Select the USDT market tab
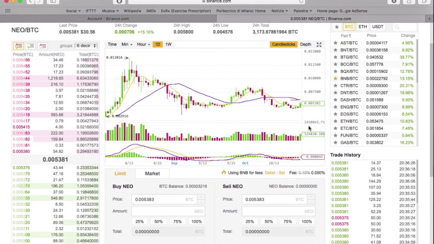Viewport: 434px width, 244px height. (x=378, y=27)
